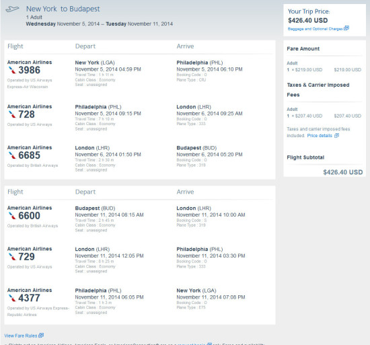
Task: Select flight number 6600
Action: pyautogui.click(x=29, y=216)
